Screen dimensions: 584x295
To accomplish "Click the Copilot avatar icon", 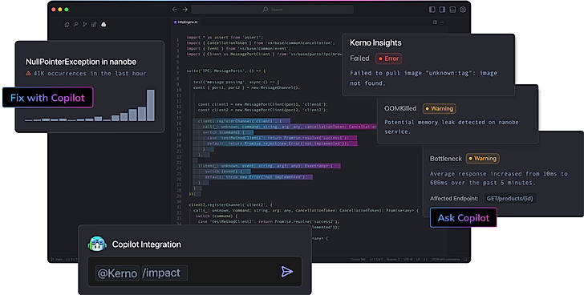I will pyautogui.click(x=97, y=244).
